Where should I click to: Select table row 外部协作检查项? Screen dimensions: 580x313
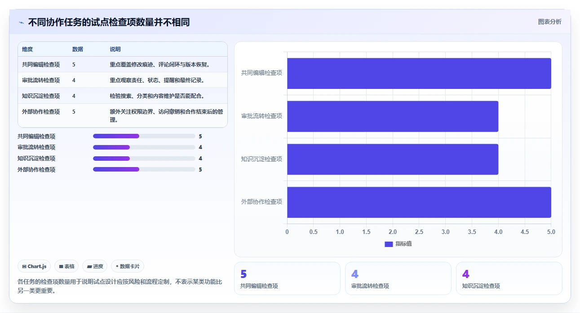[123, 115]
